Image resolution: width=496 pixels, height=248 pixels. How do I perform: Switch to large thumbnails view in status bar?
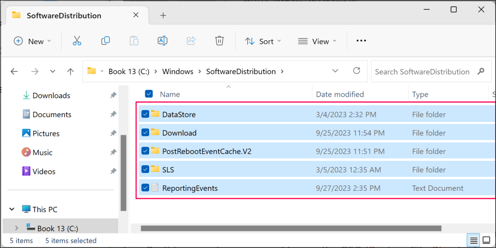click(x=485, y=241)
